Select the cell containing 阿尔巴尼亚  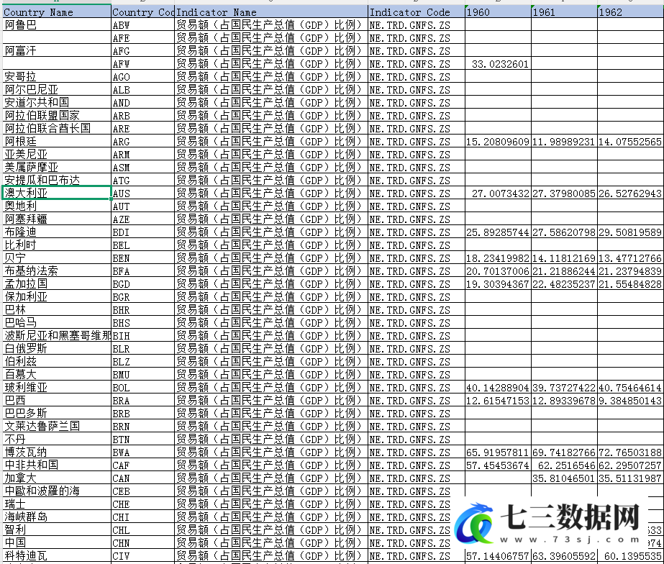56,90
